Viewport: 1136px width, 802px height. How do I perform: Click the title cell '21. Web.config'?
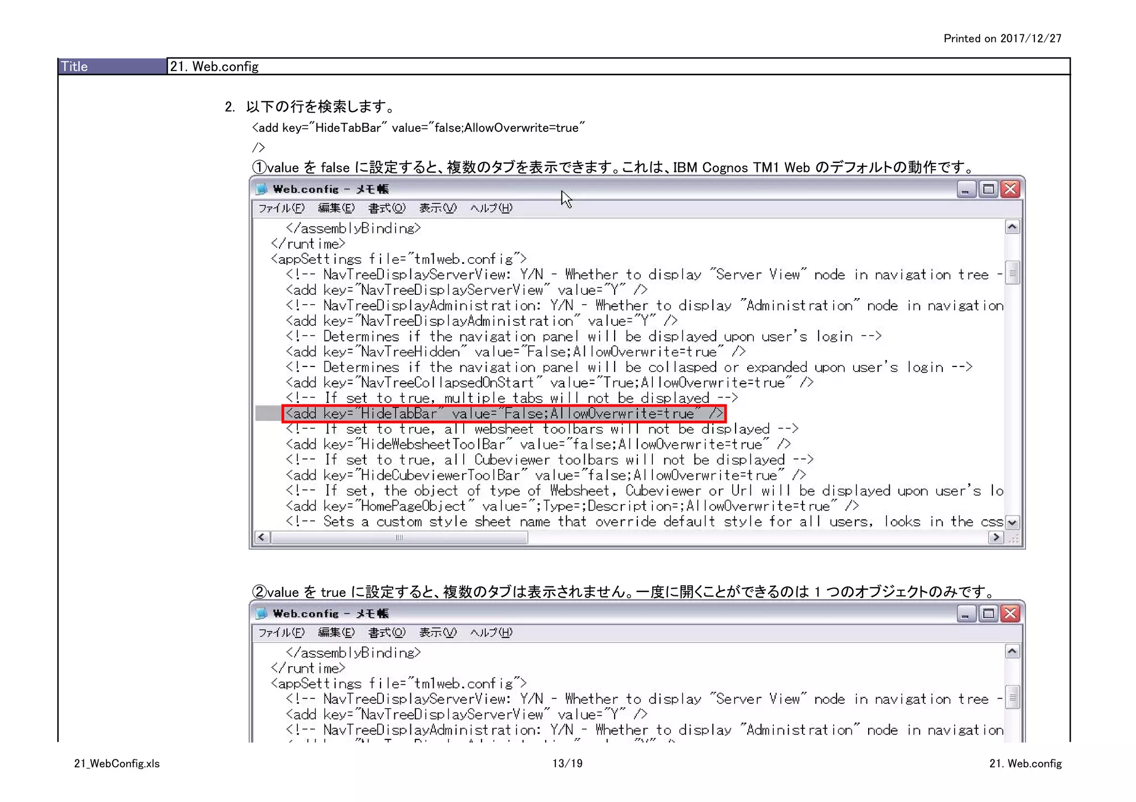(x=618, y=67)
